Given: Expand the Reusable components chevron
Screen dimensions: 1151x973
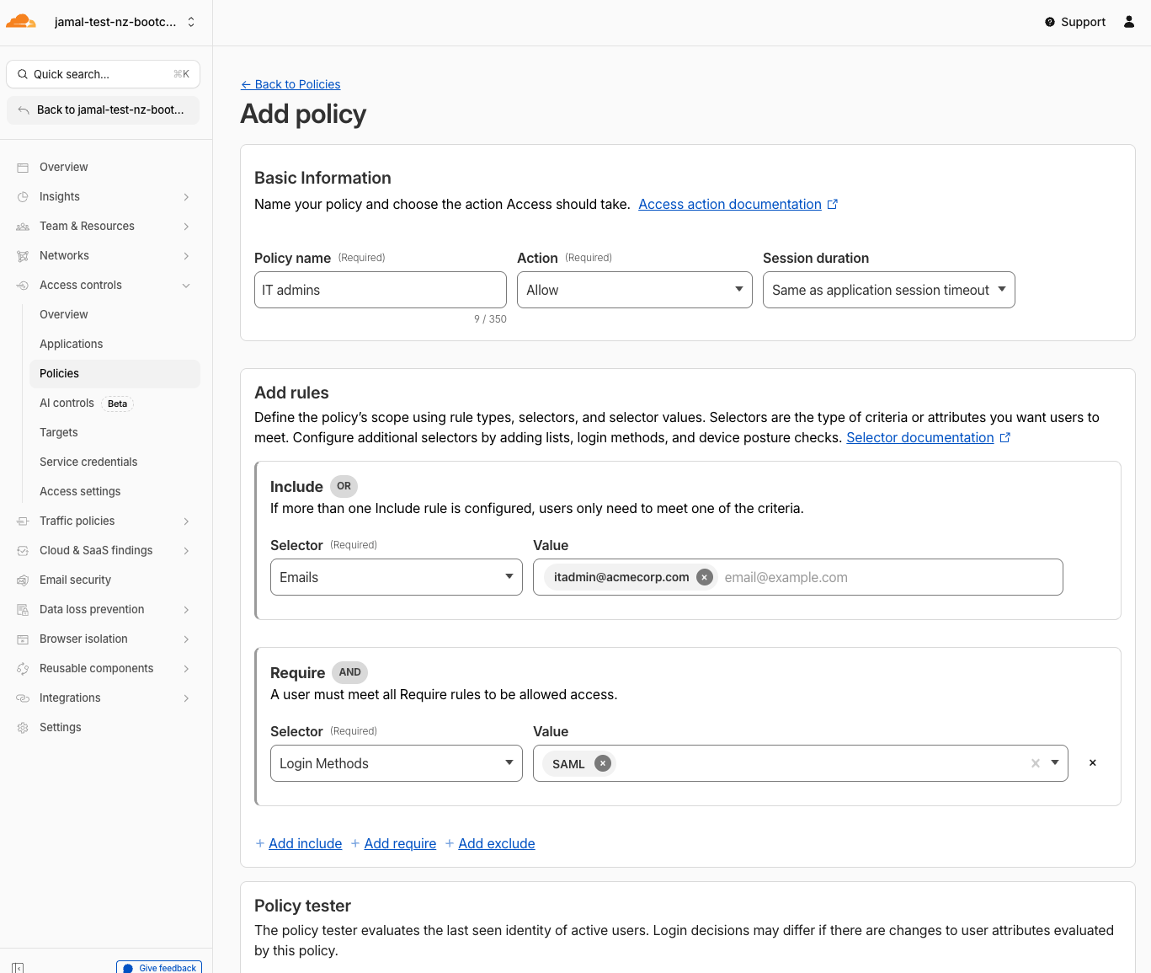Looking at the screenshot, I should [186, 669].
